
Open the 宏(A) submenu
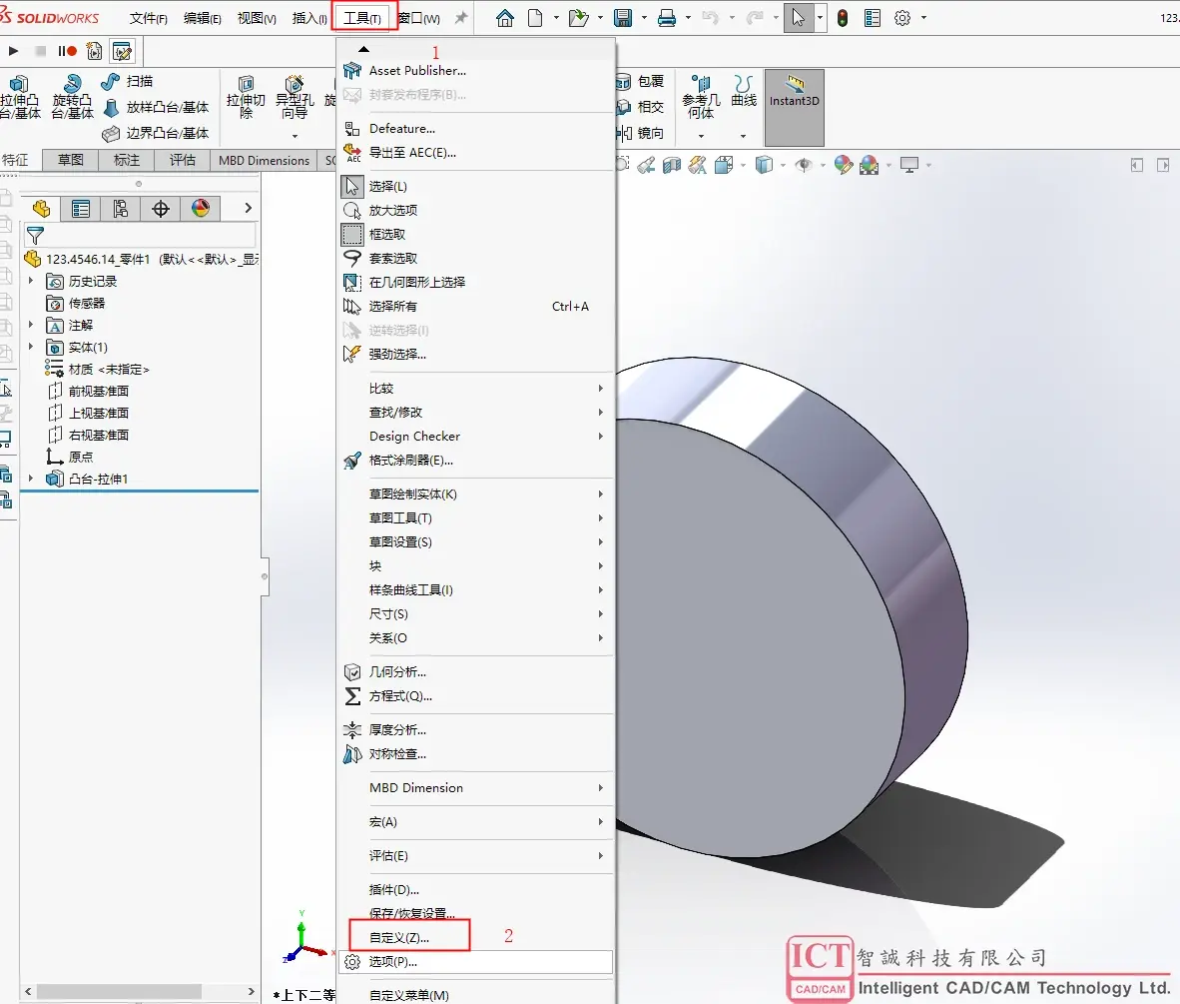475,822
